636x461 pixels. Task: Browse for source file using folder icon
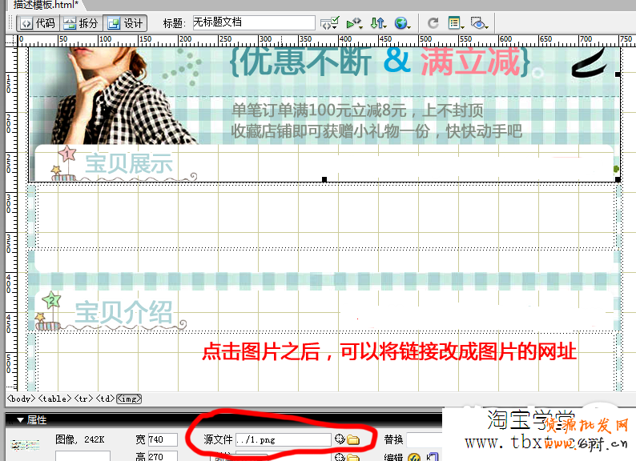point(352,439)
